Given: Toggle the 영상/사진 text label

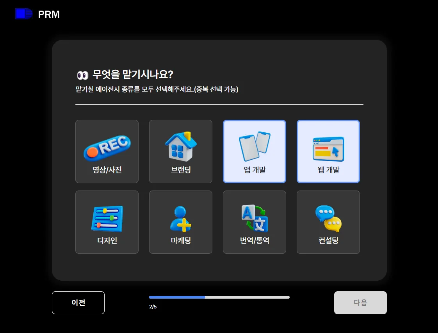Looking at the screenshot, I should tap(107, 170).
